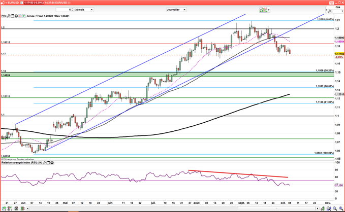Viewport: 345px width, 212px height.
Task: Click the 1,18312 horizontal line label
Action: pos(6,42)
